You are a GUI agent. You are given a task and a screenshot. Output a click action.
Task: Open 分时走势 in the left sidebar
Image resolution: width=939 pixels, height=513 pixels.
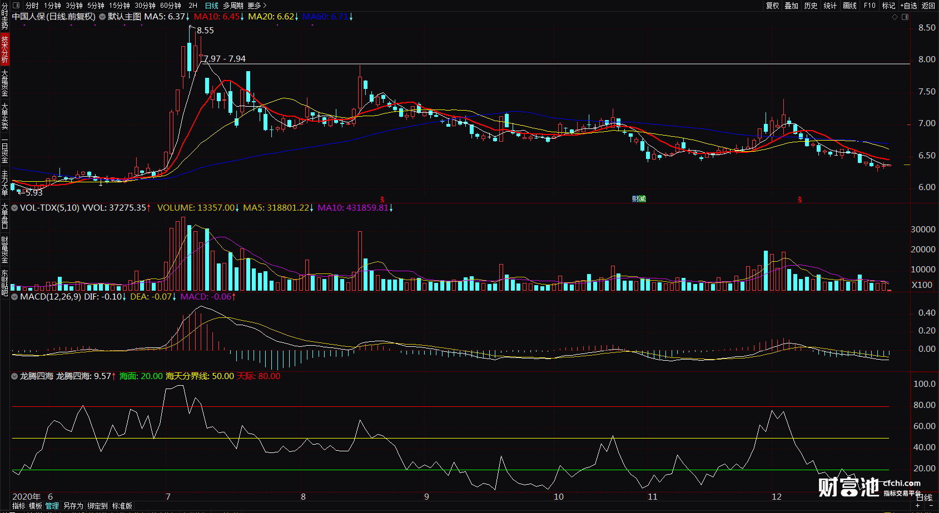pyautogui.click(x=4, y=17)
